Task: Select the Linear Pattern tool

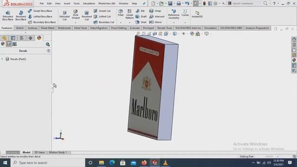Action: tap(129, 14)
